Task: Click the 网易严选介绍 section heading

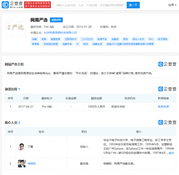Action: pyautogui.click(x=14, y=64)
